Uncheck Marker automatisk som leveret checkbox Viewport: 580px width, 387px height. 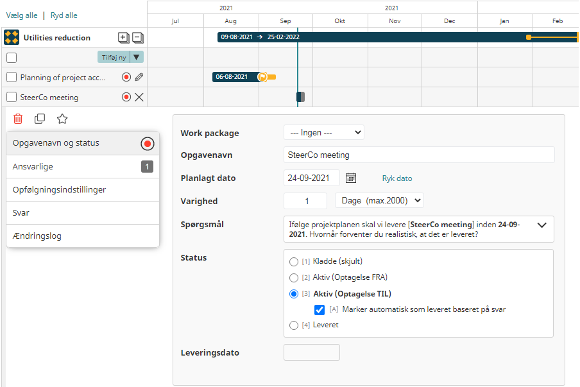tap(320, 309)
